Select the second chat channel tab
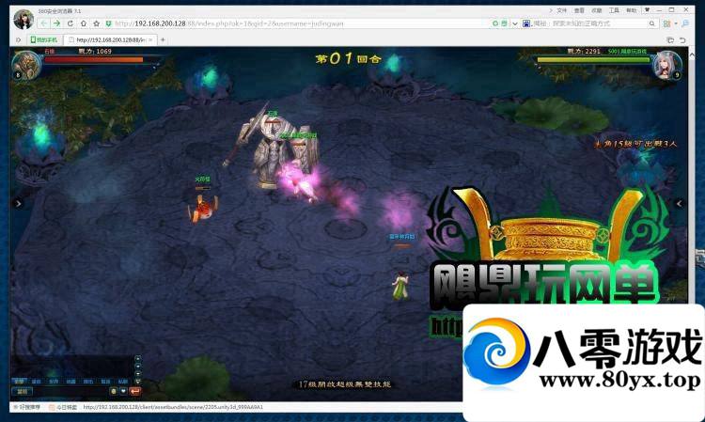Viewport: 705px width, 422px height. click(x=37, y=381)
